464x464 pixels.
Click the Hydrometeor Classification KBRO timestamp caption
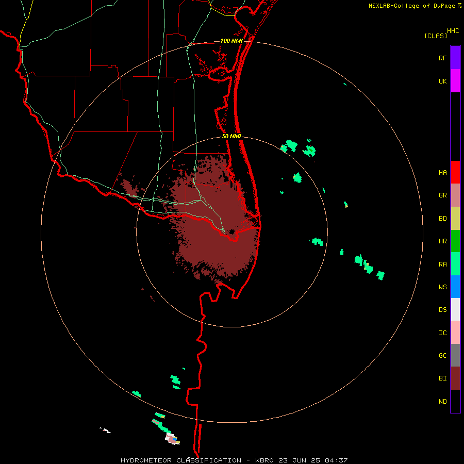[234, 460]
